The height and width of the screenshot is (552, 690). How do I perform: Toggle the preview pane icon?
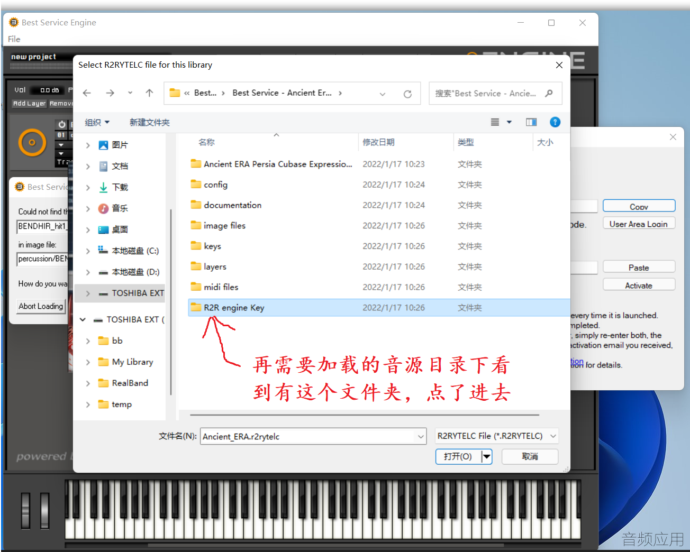click(531, 122)
